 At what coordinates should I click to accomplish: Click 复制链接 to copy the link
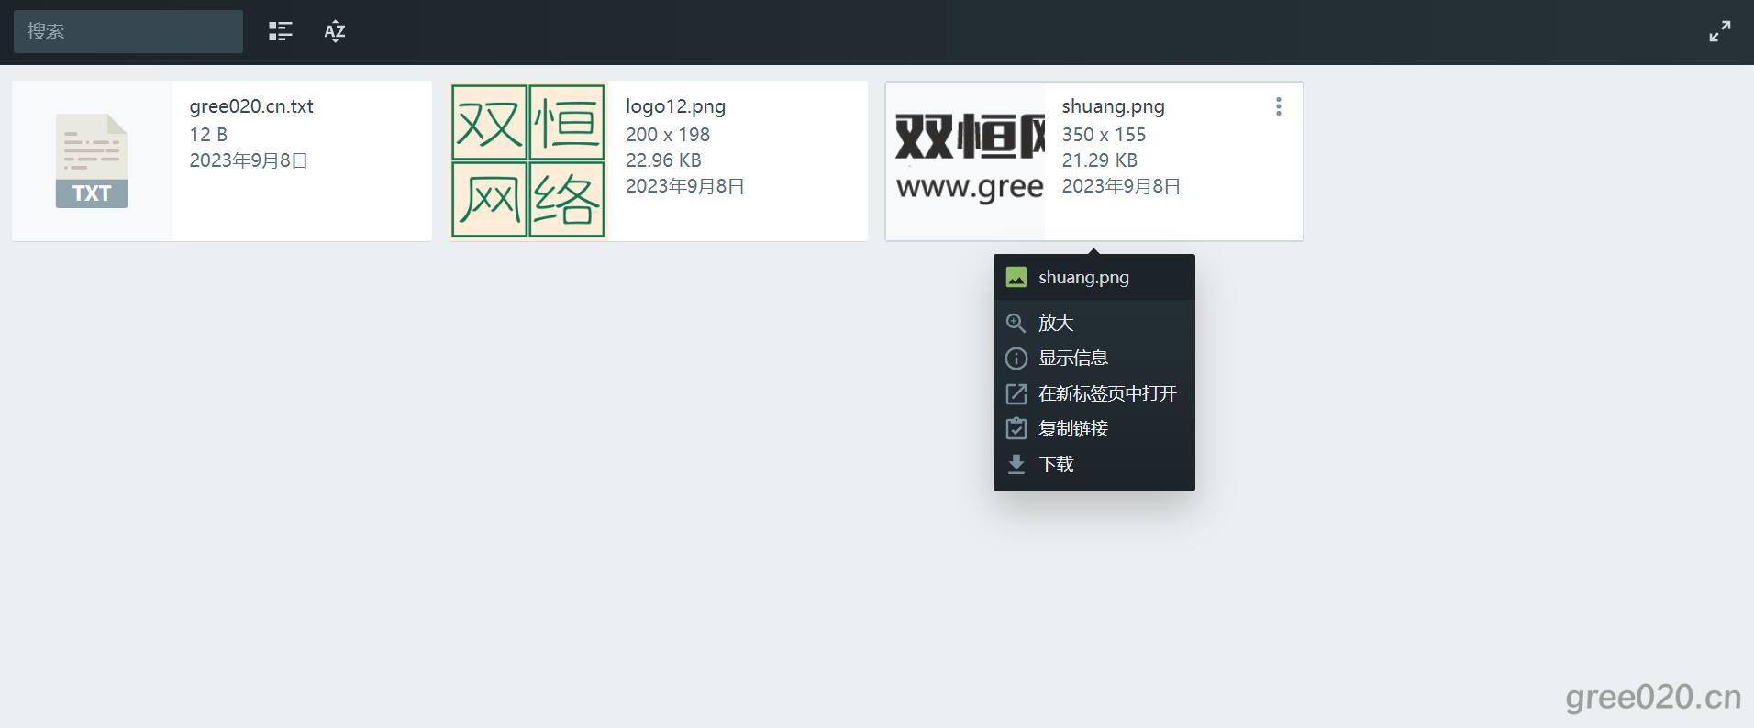[1073, 428]
